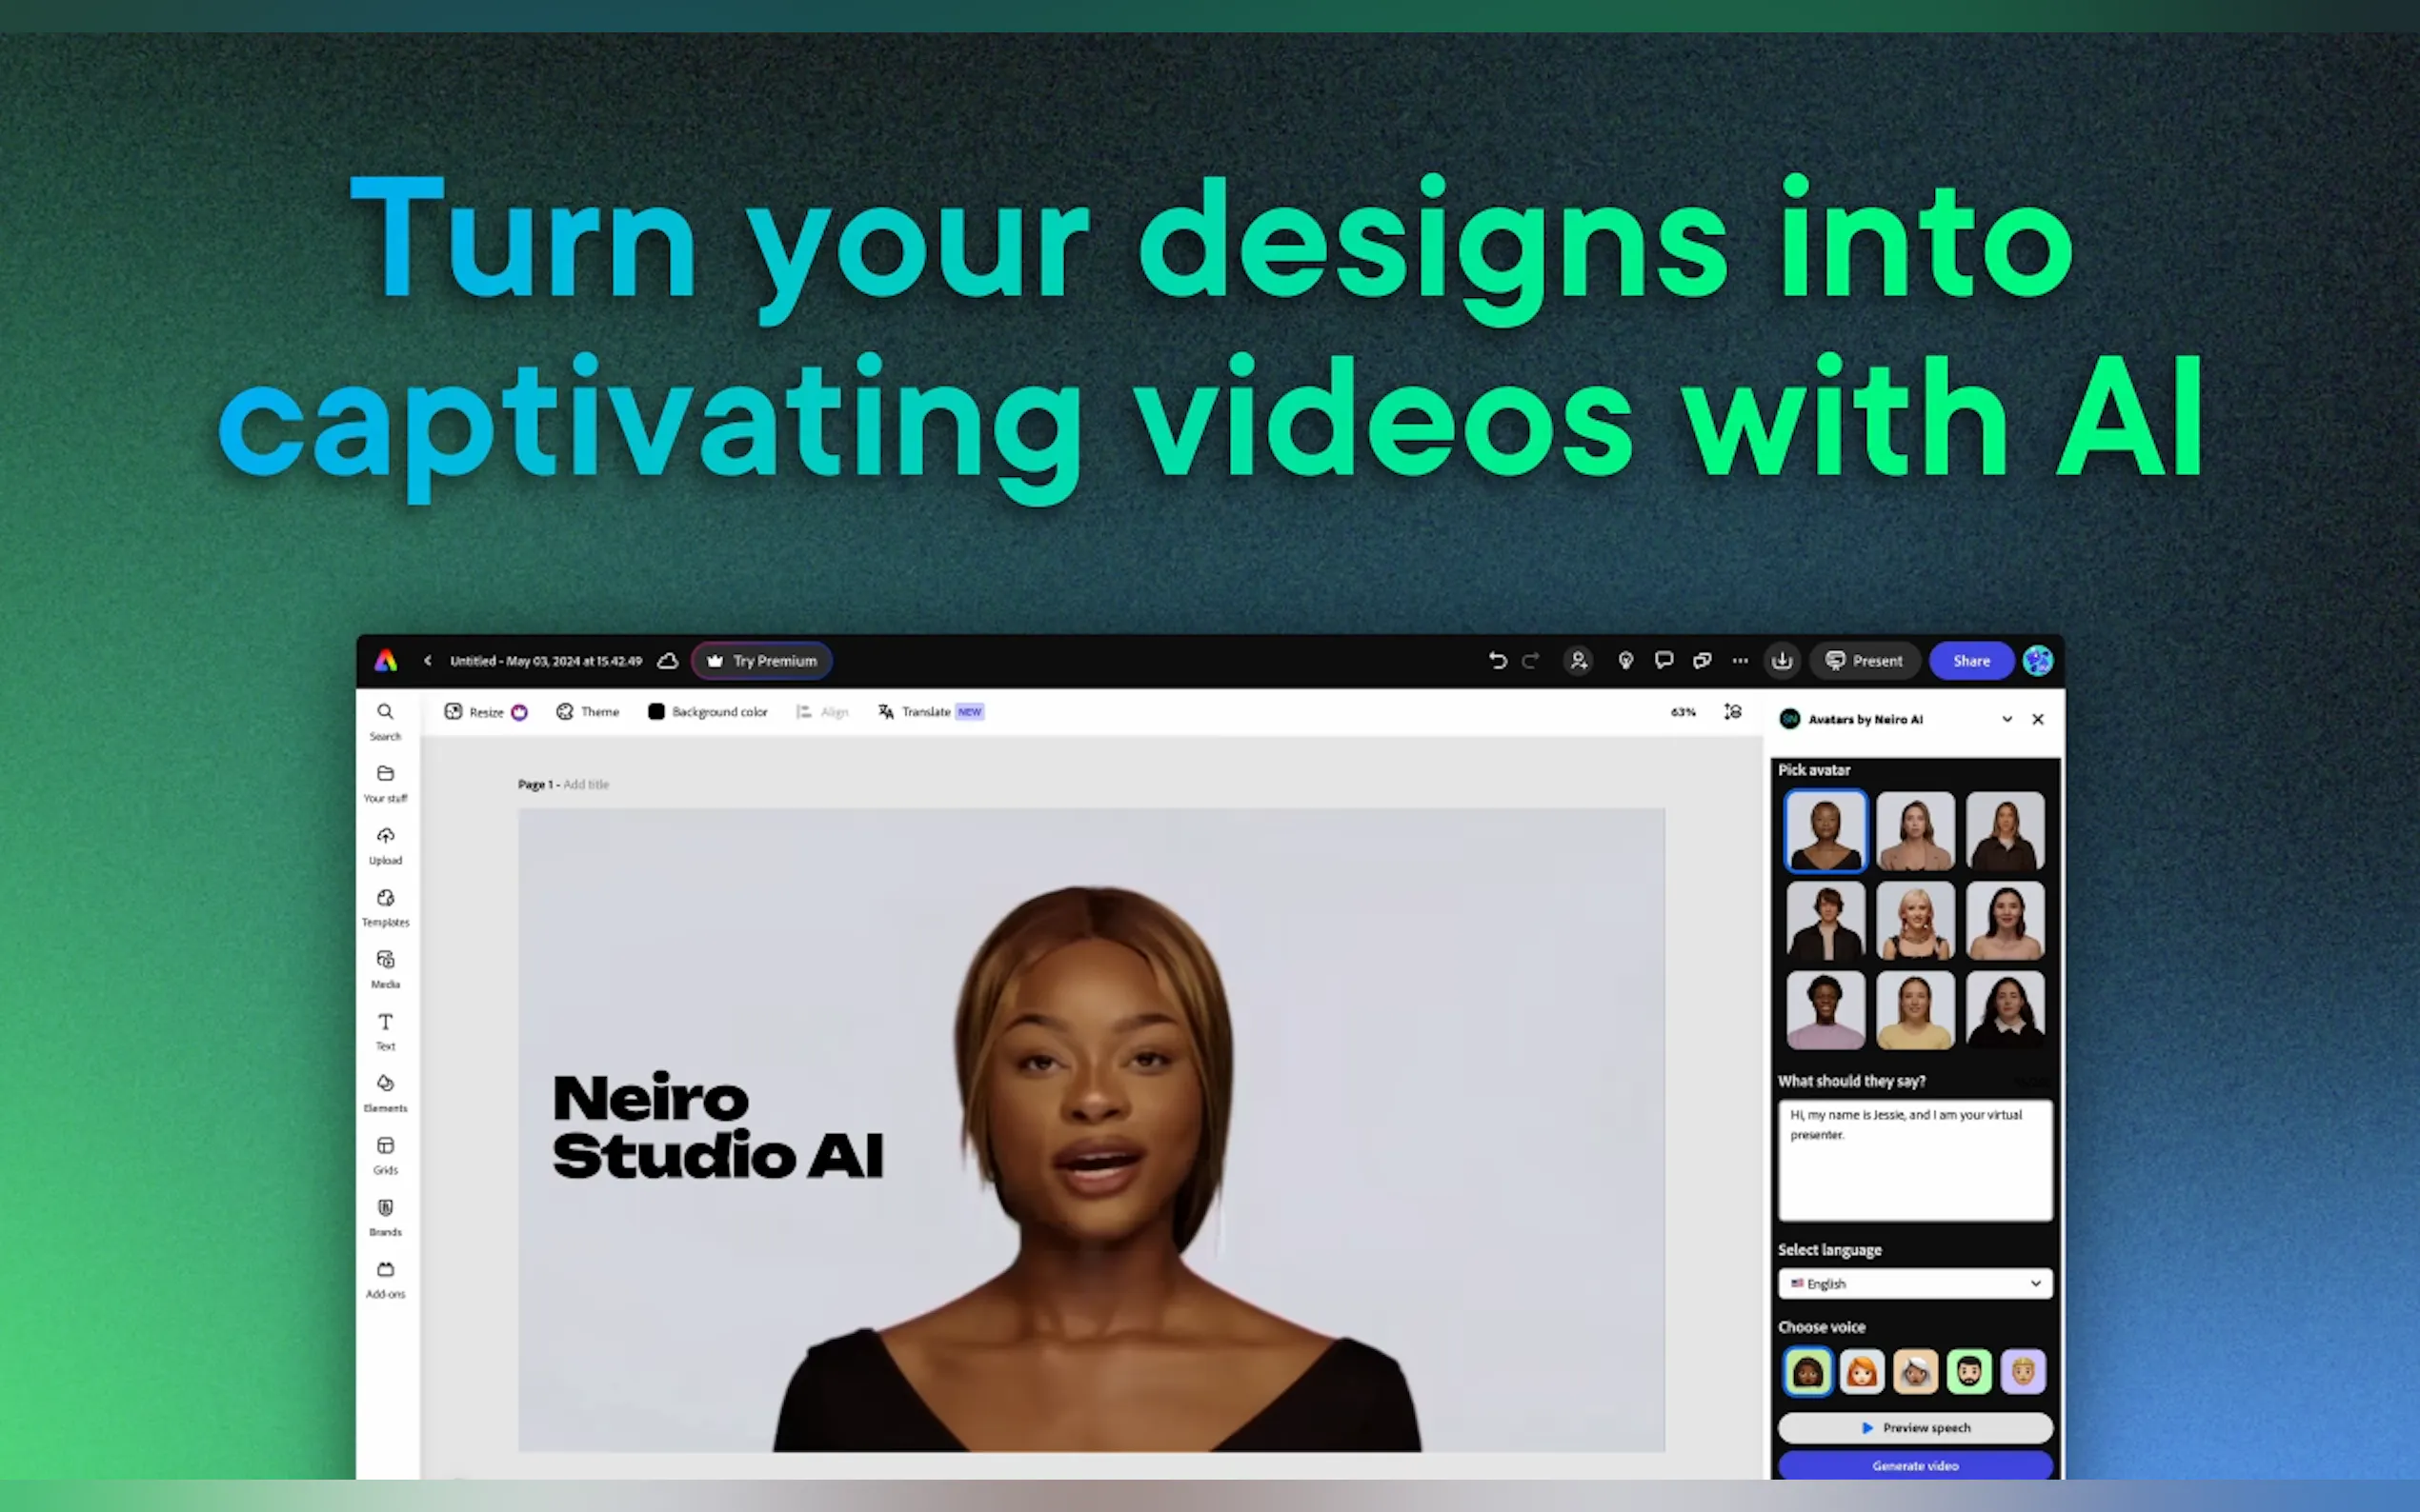Viewport: 2420px width, 1512px height.
Task: Open the English language dropdown
Action: (1915, 1284)
